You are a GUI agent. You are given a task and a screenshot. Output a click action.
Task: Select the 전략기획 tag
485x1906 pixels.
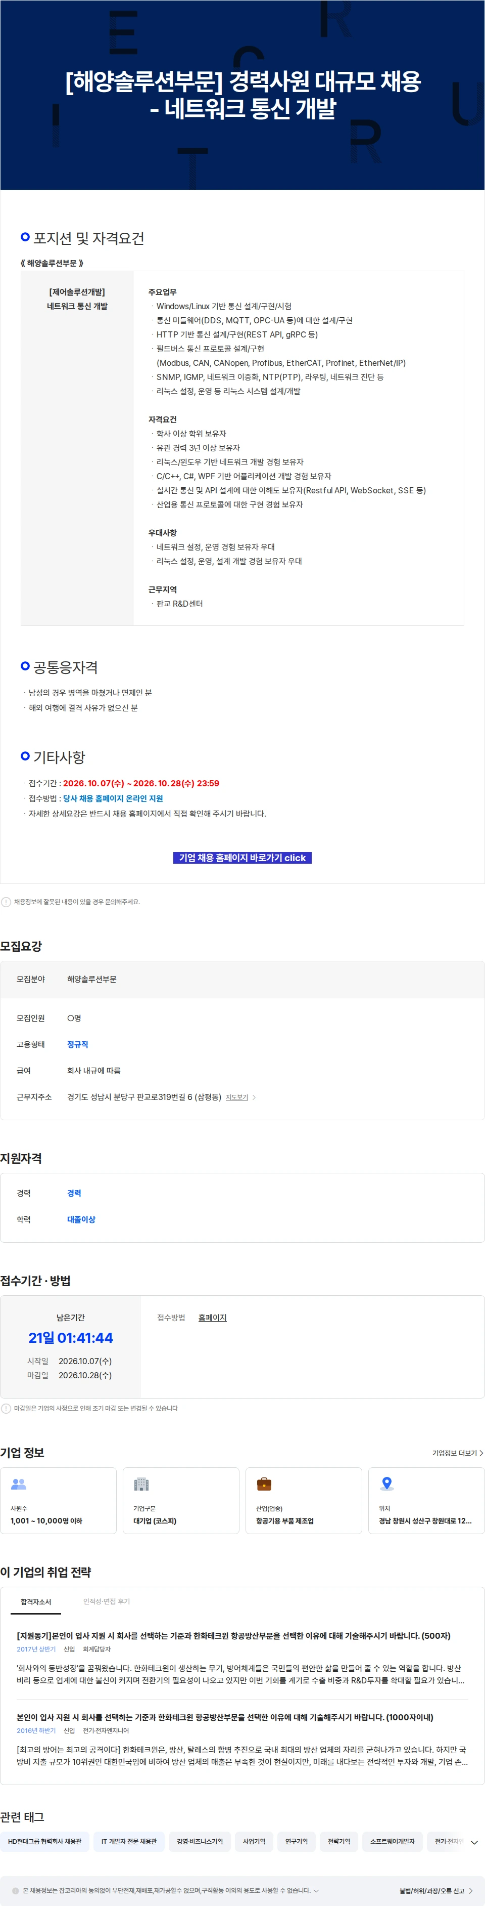(x=339, y=1842)
